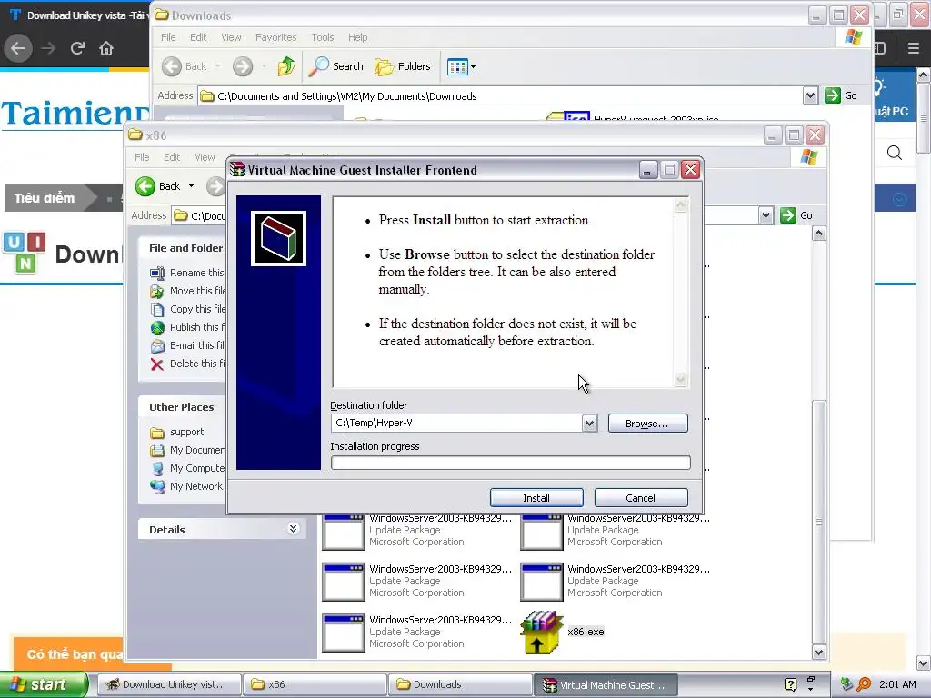Open Help menu in Downloads window
This screenshot has width=931, height=698.
pyautogui.click(x=357, y=37)
